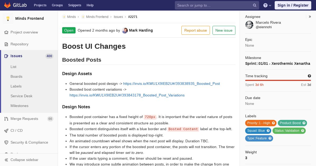316x166 pixels.
Task: Open the Help dropdown in top bar
Action: click(x=267, y=5)
